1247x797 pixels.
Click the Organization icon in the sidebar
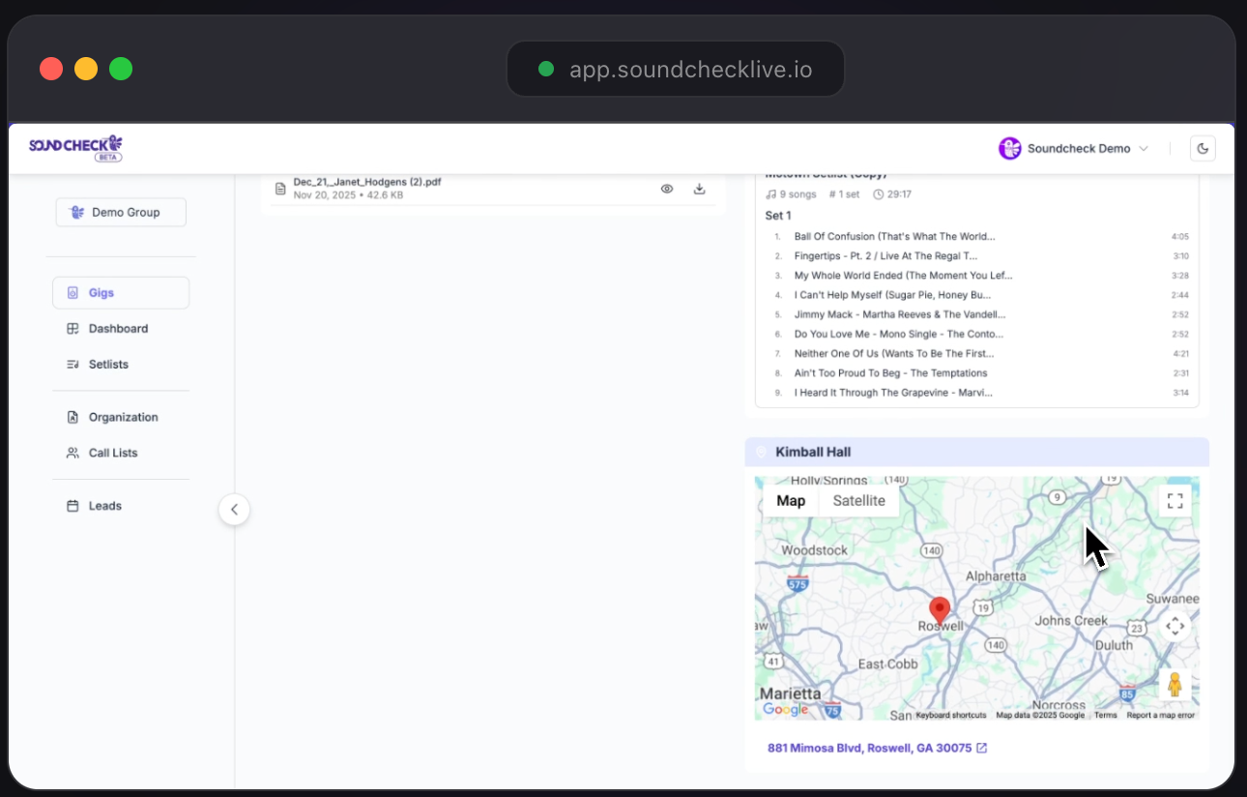point(72,418)
